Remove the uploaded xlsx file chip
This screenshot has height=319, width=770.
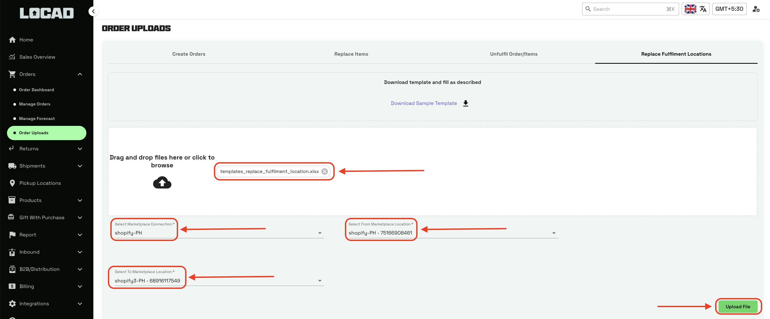[324, 171]
